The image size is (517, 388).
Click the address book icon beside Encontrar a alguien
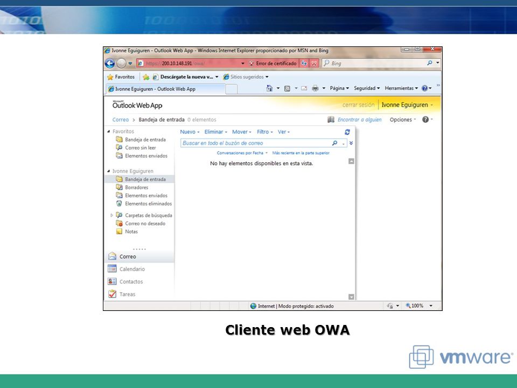pos(331,120)
